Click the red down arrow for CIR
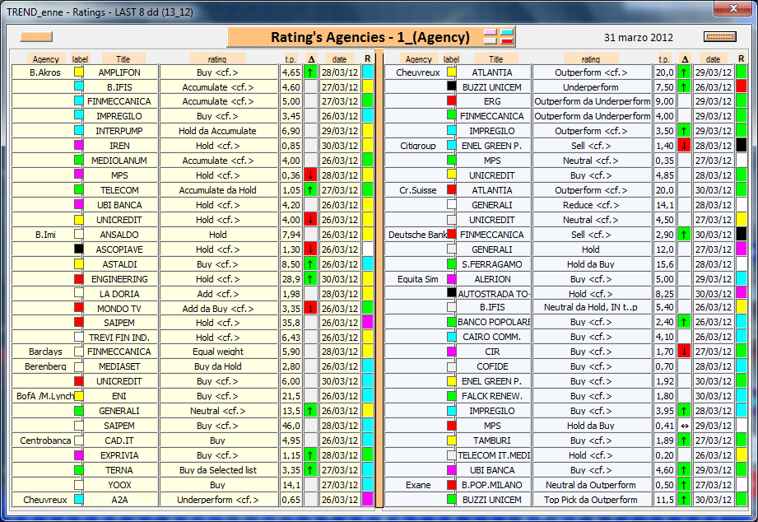758x522 pixels. [684, 352]
